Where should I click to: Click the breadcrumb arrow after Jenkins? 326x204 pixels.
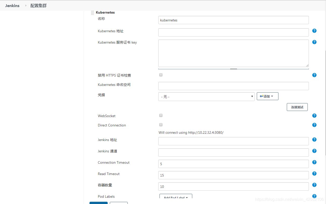pyautogui.click(x=26, y=6)
